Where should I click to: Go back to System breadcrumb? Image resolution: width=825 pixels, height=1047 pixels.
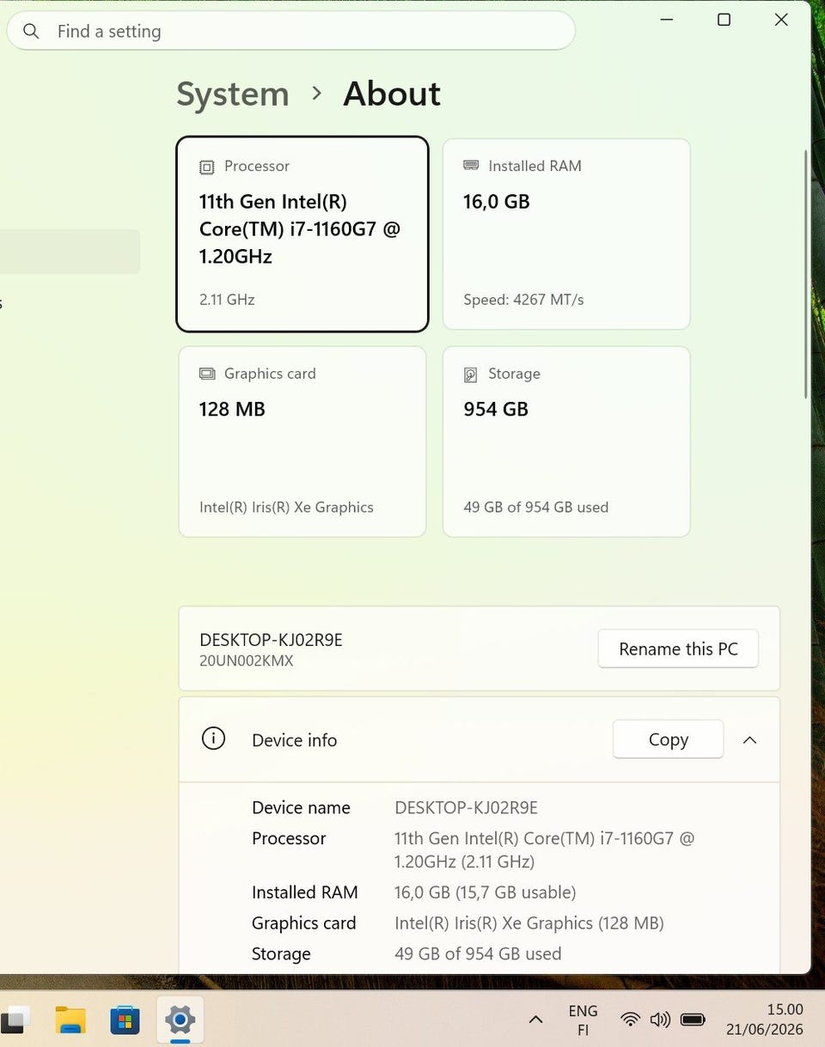pyautogui.click(x=233, y=94)
